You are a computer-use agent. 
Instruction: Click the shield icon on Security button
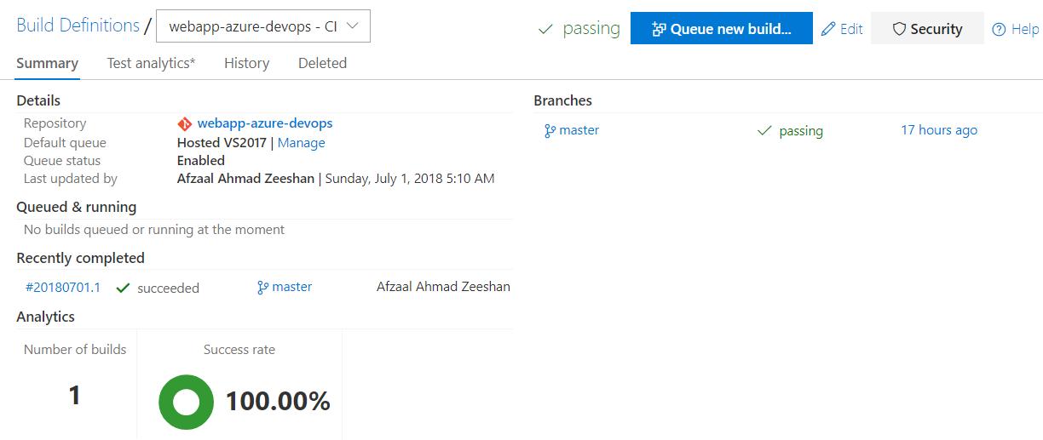pyautogui.click(x=898, y=29)
